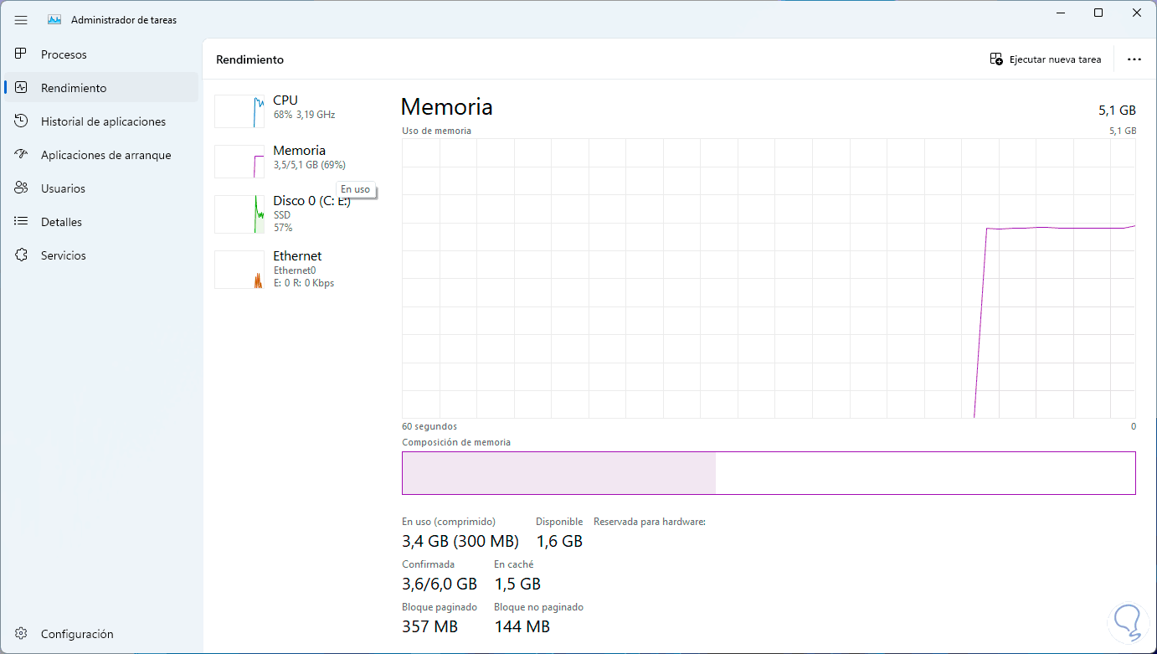Open the three-dot more options menu
The width and height of the screenshot is (1157, 654).
pos(1134,59)
